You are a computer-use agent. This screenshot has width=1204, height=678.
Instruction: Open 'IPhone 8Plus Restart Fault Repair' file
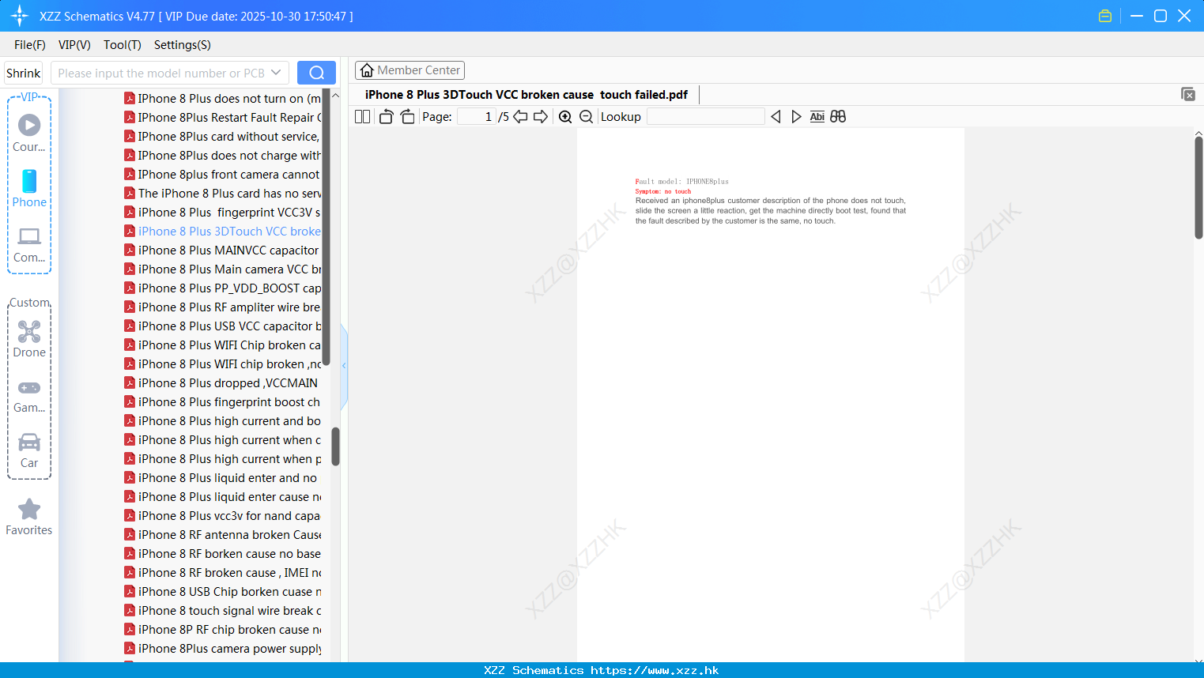point(222,118)
